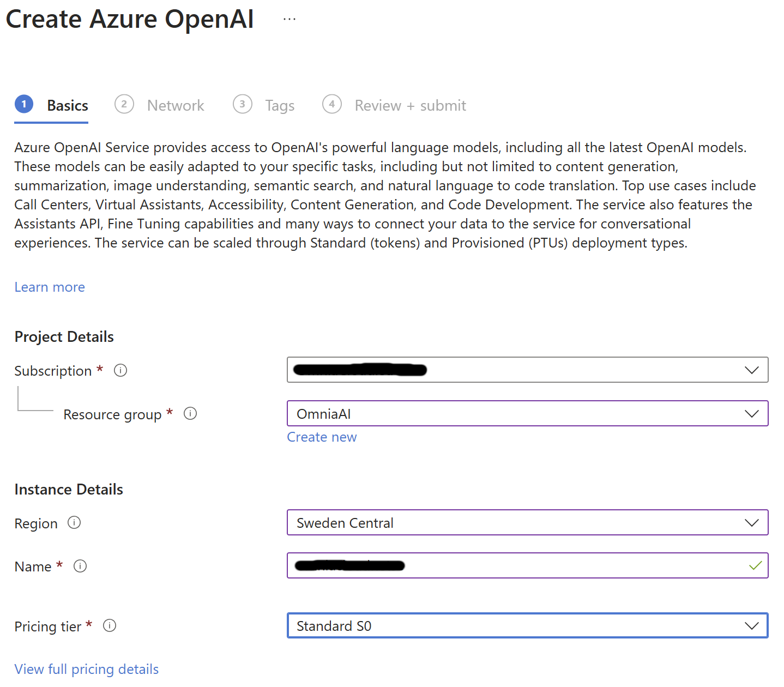This screenshot has height=687, width=784.
Task: Follow the Learn more link
Action: (x=50, y=287)
